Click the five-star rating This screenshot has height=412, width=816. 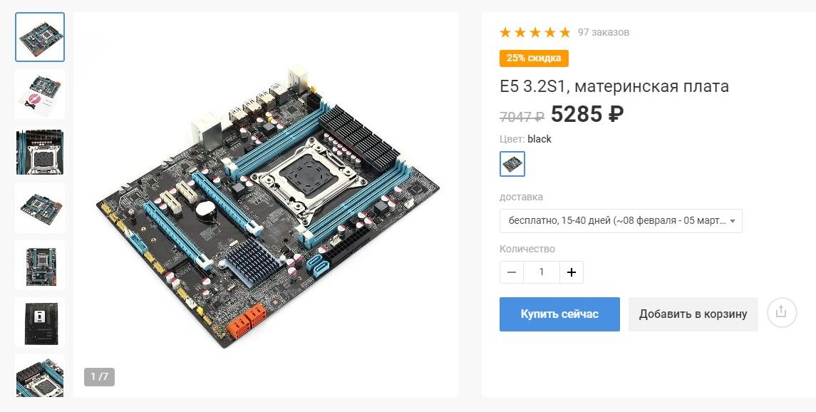[535, 32]
